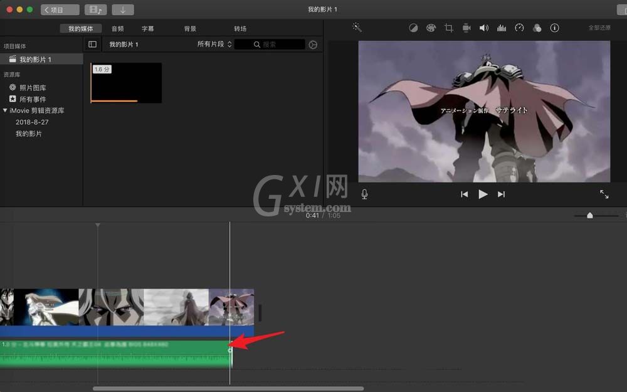
Task: Click 全部还原 reset all button
Action: [599, 28]
